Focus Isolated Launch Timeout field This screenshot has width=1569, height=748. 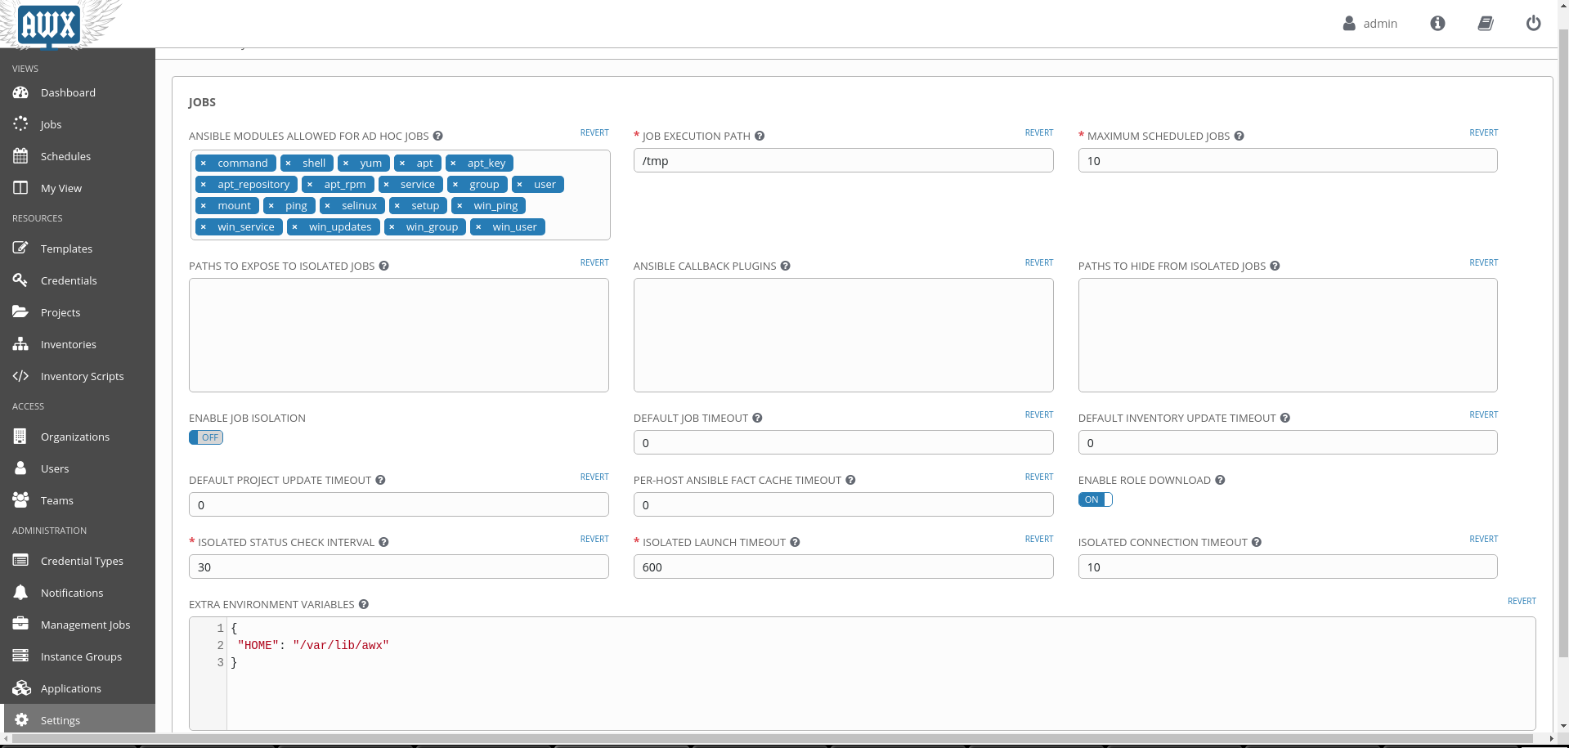pos(843,567)
